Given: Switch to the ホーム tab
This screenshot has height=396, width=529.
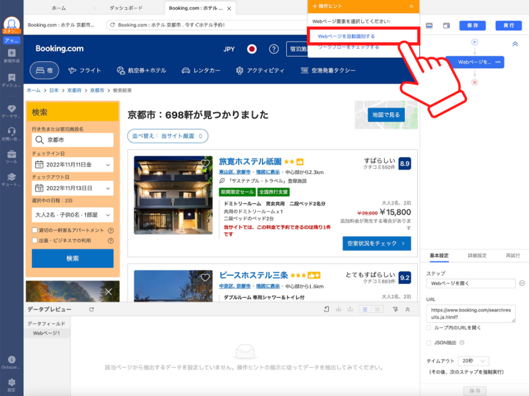Looking at the screenshot, I should pyautogui.click(x=59, y=8).
